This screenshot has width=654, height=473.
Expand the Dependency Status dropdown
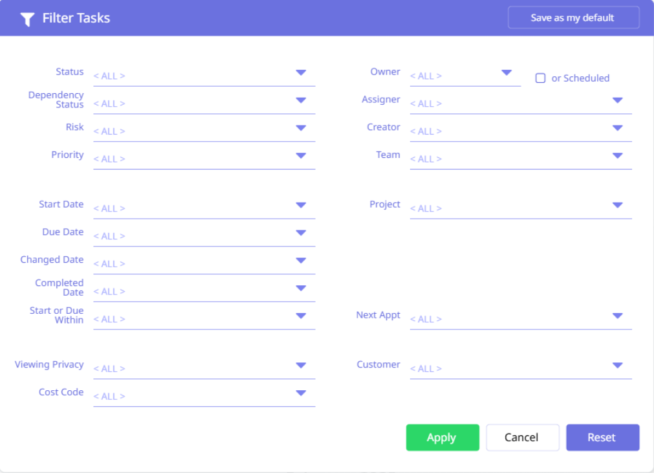[x=301, y=100]
